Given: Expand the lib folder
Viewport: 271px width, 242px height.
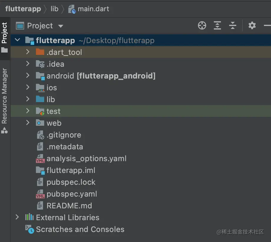Looking at the screenshot, I should click(28, 99).
